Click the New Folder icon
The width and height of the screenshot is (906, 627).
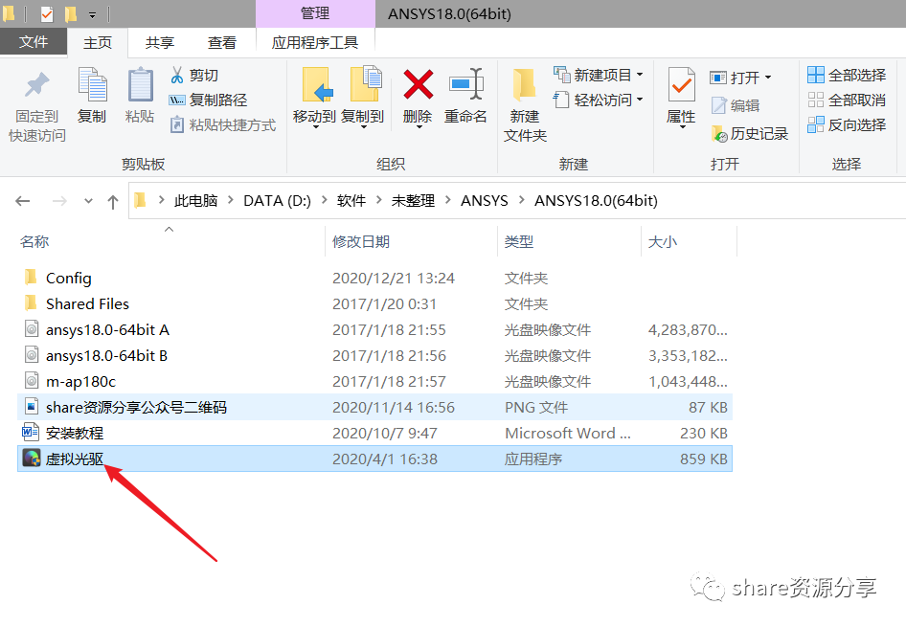click(525, 84)
